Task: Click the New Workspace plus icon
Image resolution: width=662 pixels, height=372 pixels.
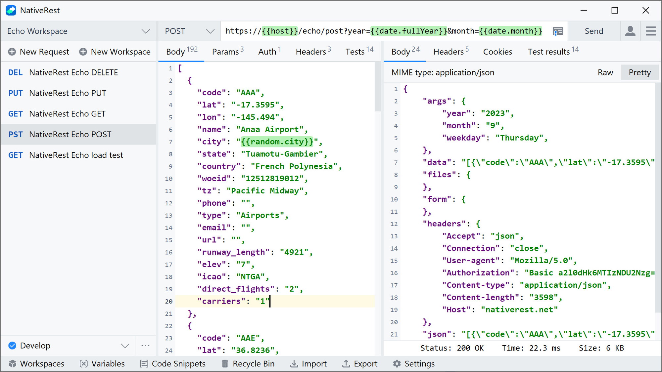Action: [83, 52]
